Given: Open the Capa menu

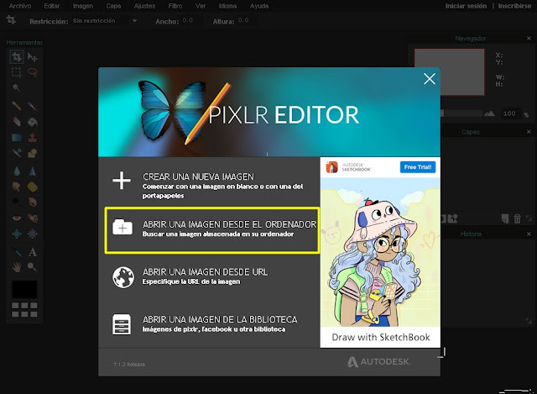Looking at the screenshot, I should (113, 6).
